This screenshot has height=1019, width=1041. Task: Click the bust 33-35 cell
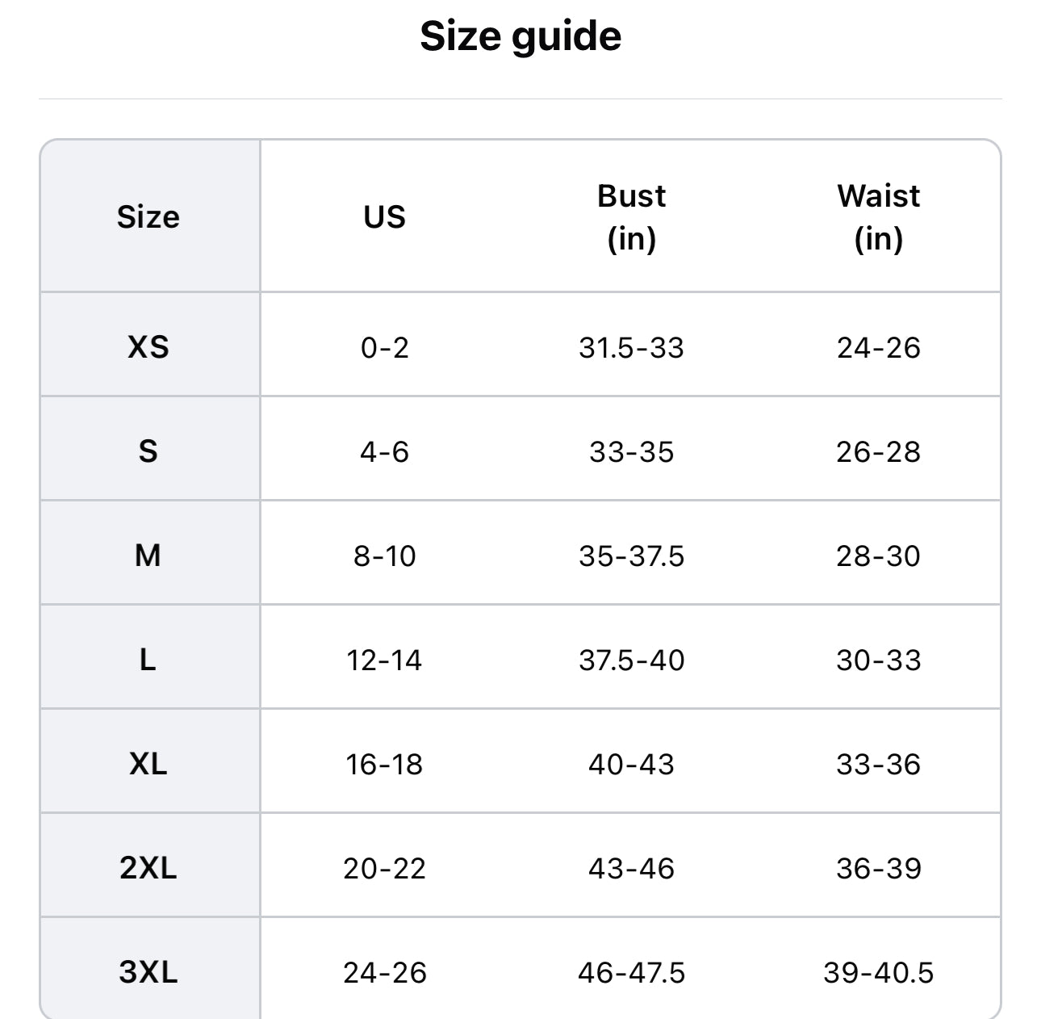pyautogui.click(x=631, y=451)
